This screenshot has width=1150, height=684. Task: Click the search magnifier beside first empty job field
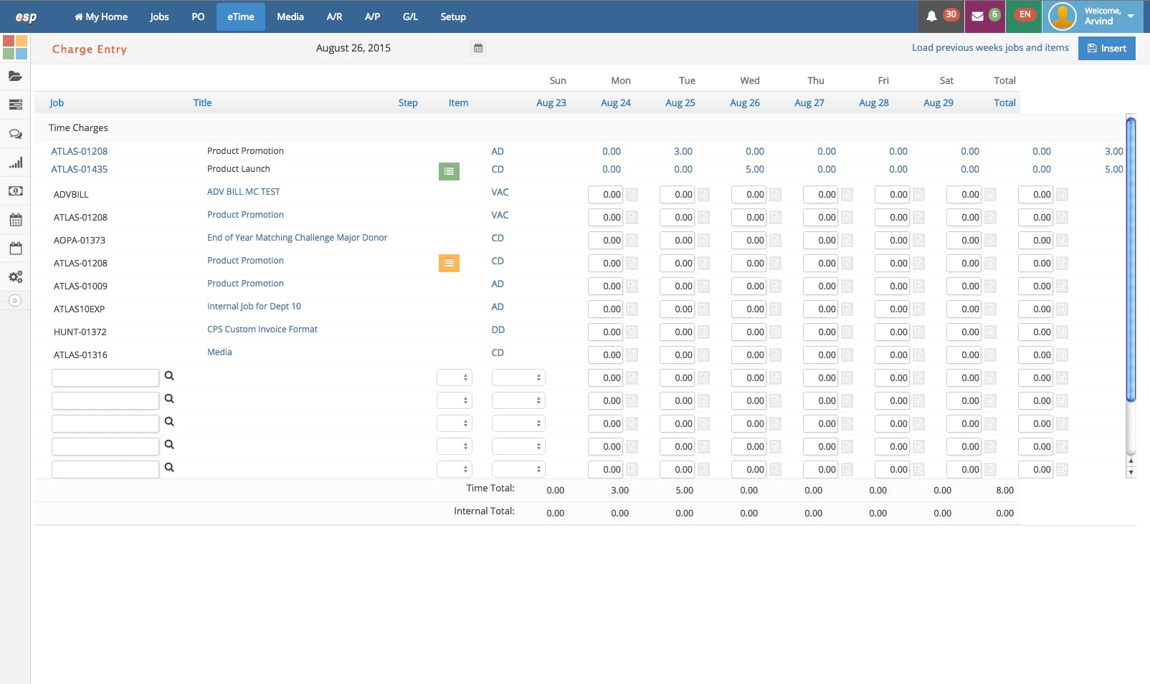(169, 376)
